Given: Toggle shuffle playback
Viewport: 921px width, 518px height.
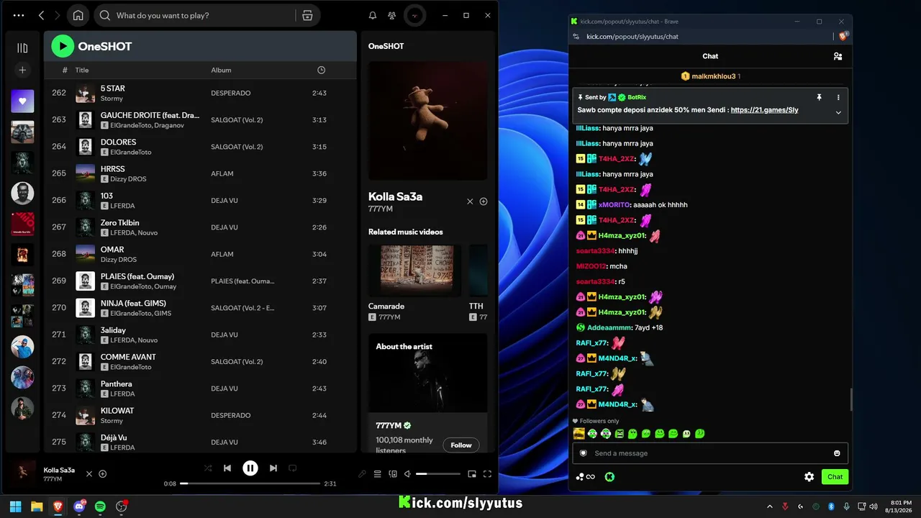Looking at the screenshot, I should pyautogui.click(x=208, y=468).
